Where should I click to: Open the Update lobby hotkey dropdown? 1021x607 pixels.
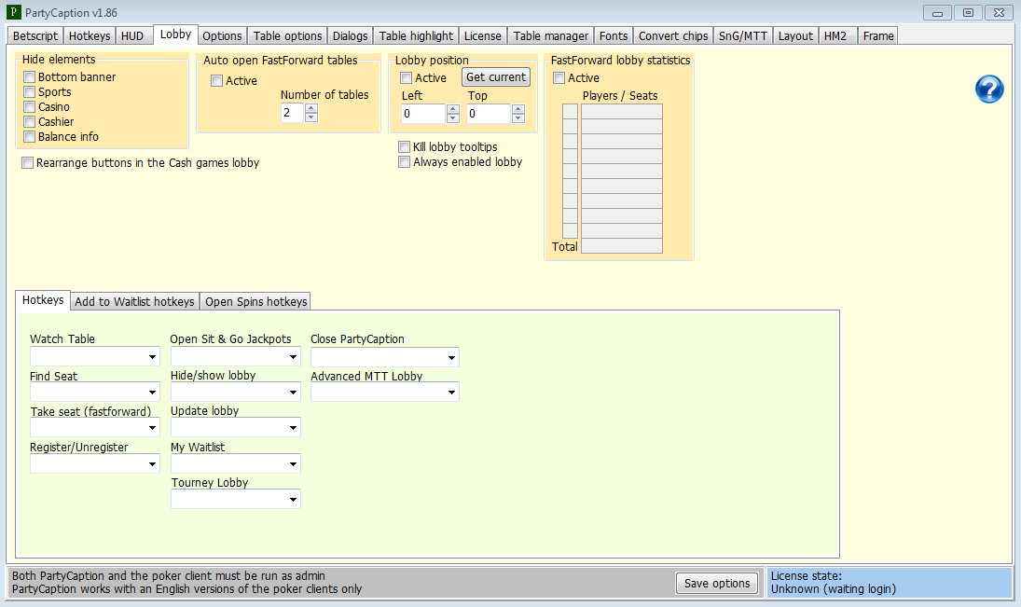[293, 428]
